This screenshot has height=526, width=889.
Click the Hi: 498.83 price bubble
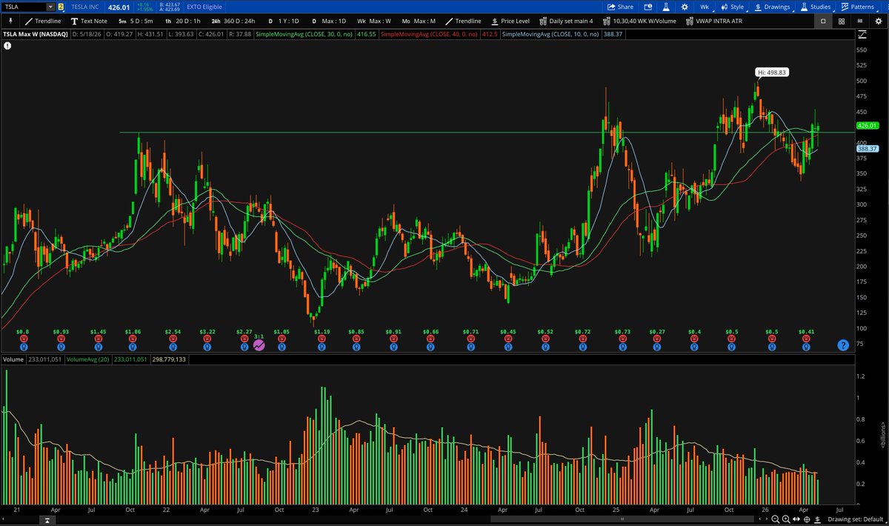pyautogui.click(x=770, y=73)
